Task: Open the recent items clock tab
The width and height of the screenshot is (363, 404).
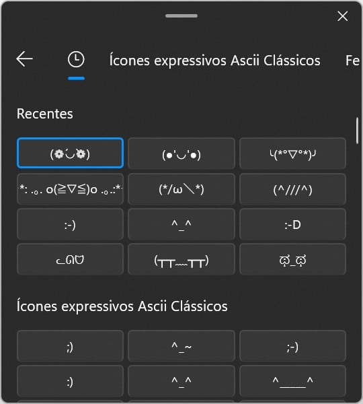Action: [76, 59]
